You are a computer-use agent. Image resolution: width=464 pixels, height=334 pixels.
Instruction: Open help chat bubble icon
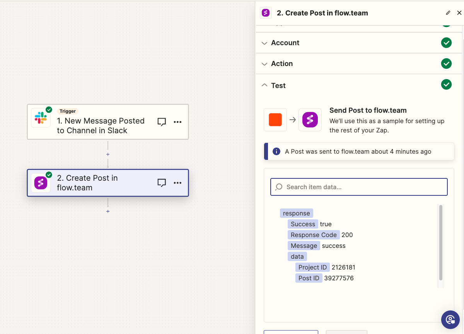pos(450,319)
